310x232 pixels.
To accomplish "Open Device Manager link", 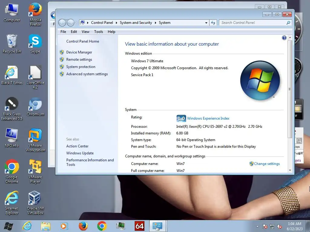I will coord(79,52).
